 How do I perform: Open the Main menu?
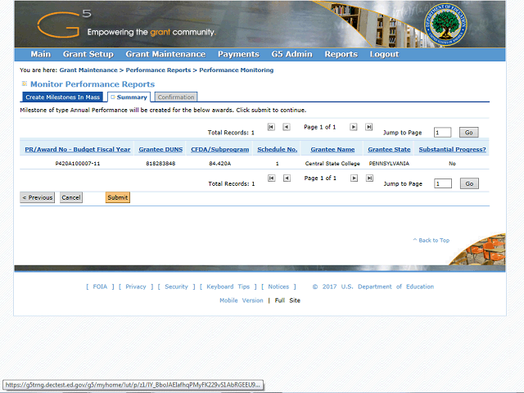pyautogui.click(x=41, y=54)
